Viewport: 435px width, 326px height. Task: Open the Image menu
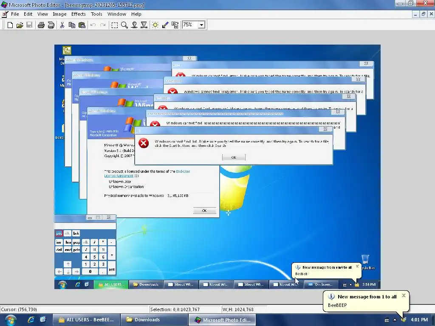pyautogui.click(x=59, y=14)
